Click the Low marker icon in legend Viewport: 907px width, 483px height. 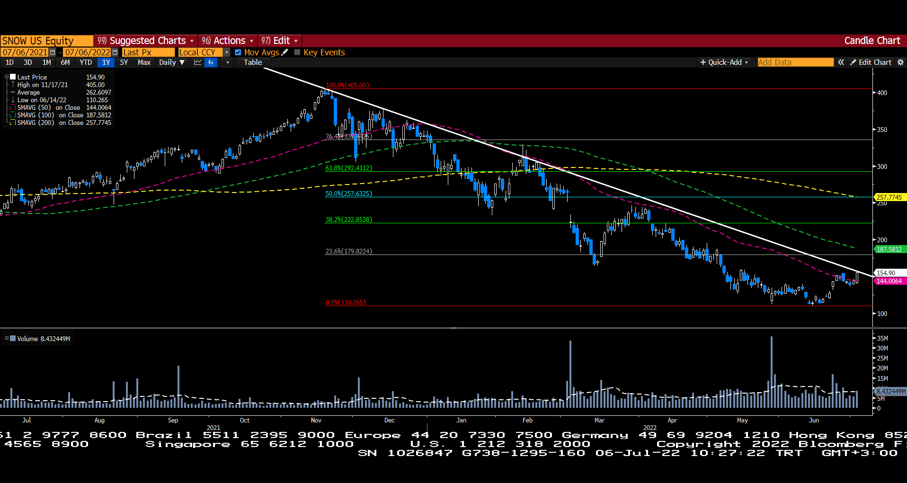(x=13, y=100)
